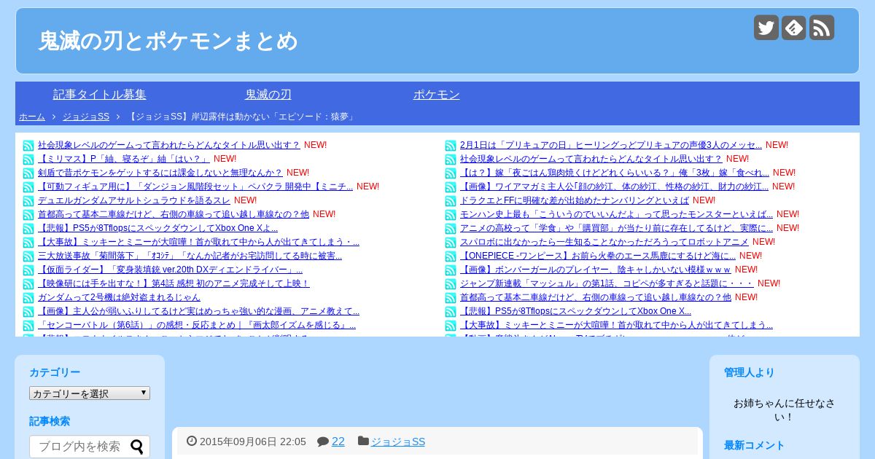The width and height of the screenshot is (875, 459).
Task: Click the comment bubble icon in post meta
Action: coord(323,442)
